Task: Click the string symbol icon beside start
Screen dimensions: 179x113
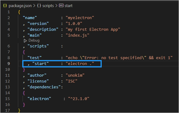Action: tap(61, 6)
